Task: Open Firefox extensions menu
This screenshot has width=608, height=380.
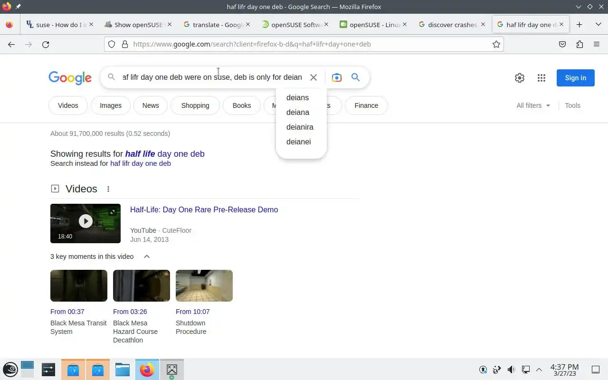Action: pos(579,44)
